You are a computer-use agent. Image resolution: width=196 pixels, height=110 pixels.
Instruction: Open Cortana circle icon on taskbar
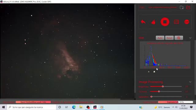point(60,107)
